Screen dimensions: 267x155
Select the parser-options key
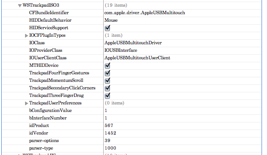pyautogui.click(x=44, y=141)
